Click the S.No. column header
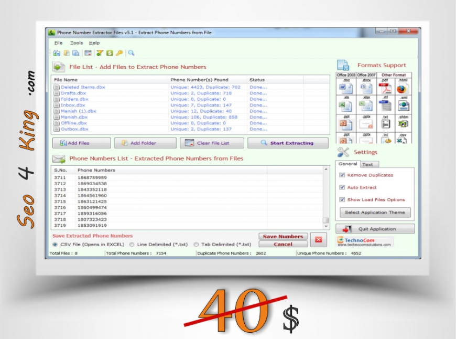This screenshot has height=339, width=456. 63,170
